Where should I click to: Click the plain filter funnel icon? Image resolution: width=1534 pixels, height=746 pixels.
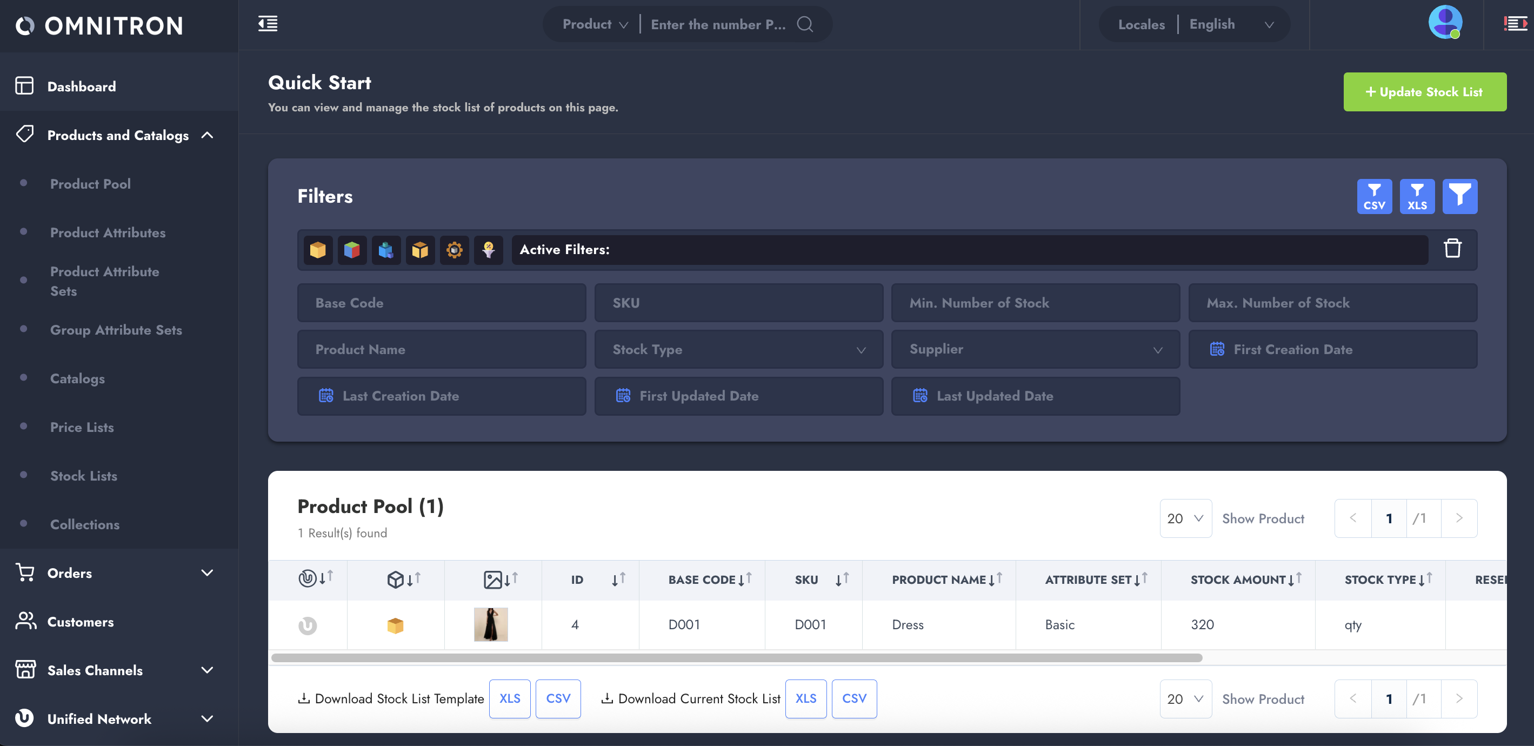[x=1459, y=196]
